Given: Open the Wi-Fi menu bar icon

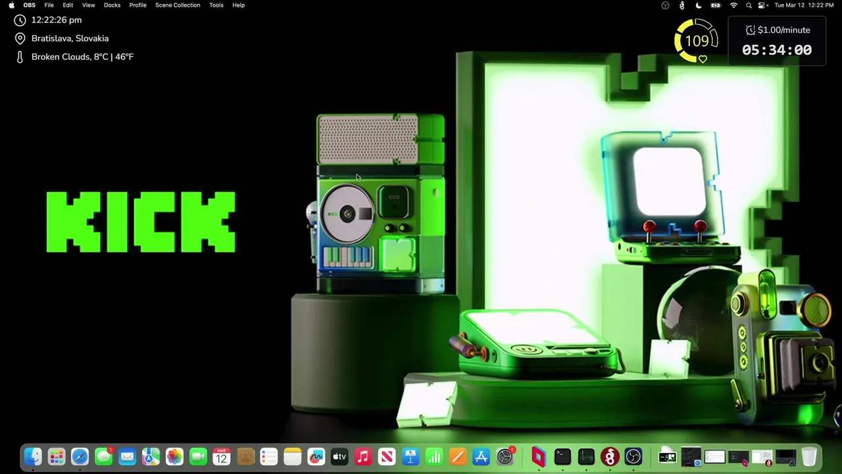Looking at the screenshot, I should 733,5.
